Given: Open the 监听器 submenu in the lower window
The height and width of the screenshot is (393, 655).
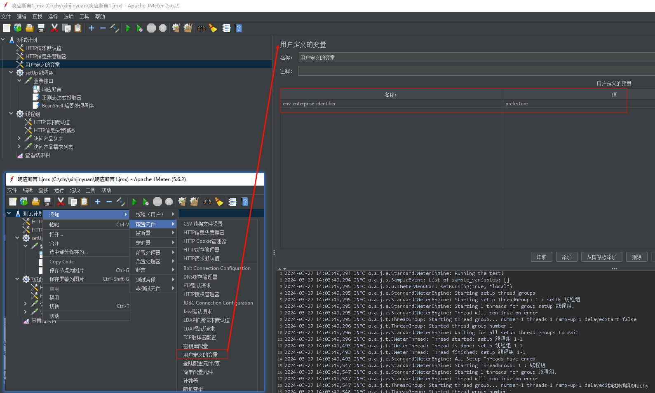Looking at the screenshot, I should click(153, 233).
